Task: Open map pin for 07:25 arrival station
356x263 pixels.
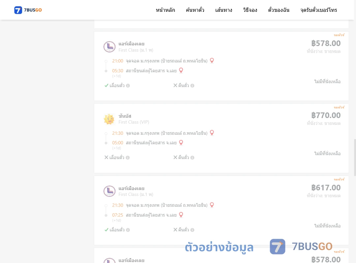Action: [181, 215]
